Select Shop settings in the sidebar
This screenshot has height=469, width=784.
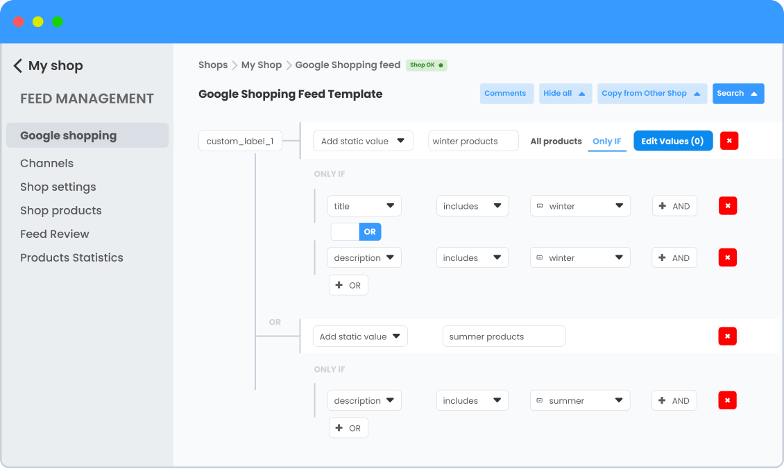tap(58, 187)
